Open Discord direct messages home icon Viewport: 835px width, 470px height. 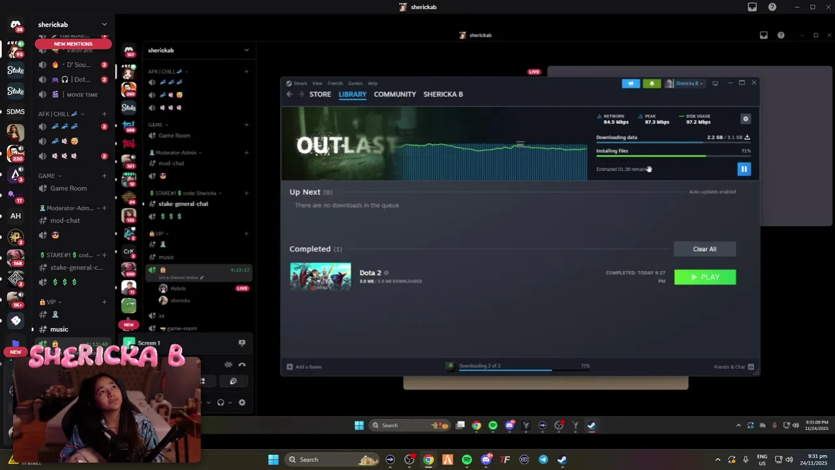(x=16, y=25)
